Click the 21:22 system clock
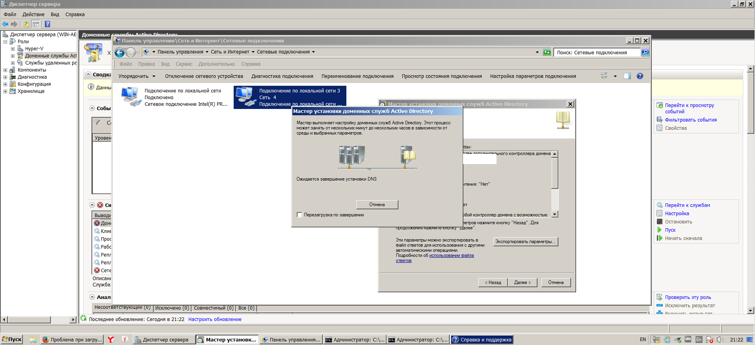 (736, 339)
